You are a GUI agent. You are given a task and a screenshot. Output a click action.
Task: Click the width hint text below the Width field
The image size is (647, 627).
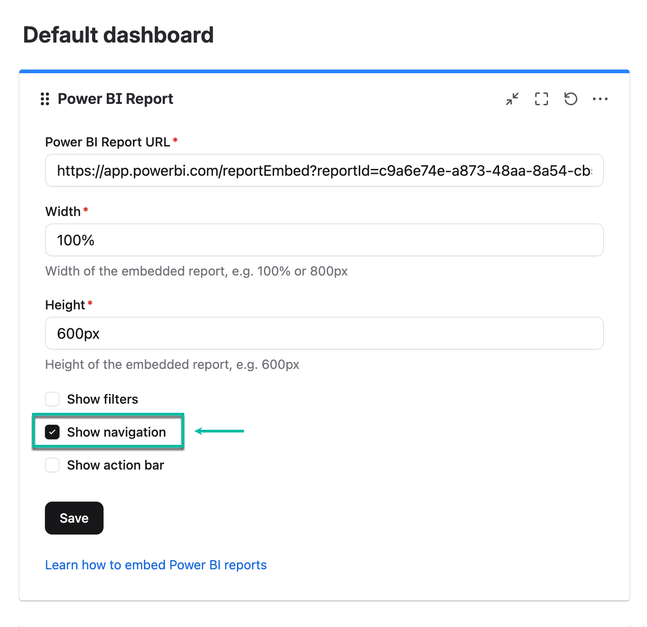point(196,271)
